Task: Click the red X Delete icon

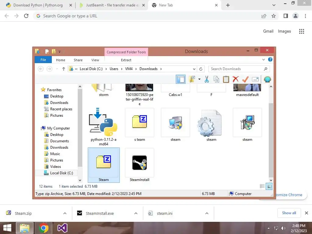Action: pyautogui.click(x=236, y=79)
